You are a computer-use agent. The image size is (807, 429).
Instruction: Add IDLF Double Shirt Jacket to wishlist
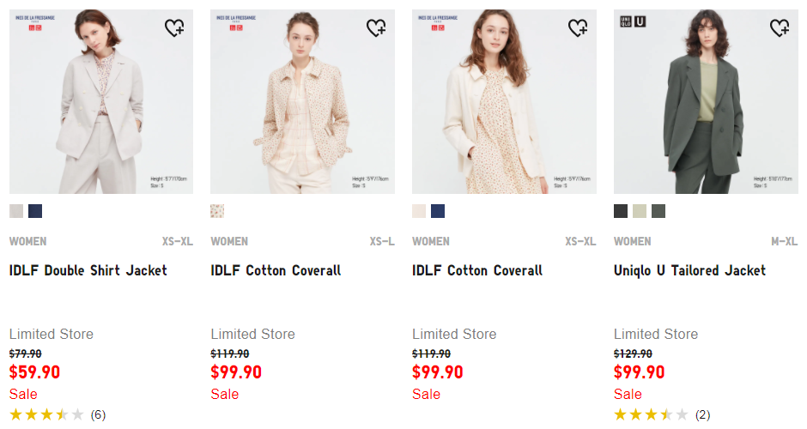[x=174, y=27]
